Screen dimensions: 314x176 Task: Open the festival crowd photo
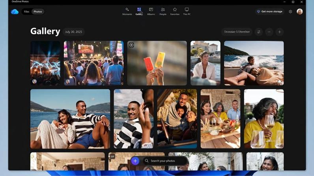pyautogui.click(x=93, y=63)
